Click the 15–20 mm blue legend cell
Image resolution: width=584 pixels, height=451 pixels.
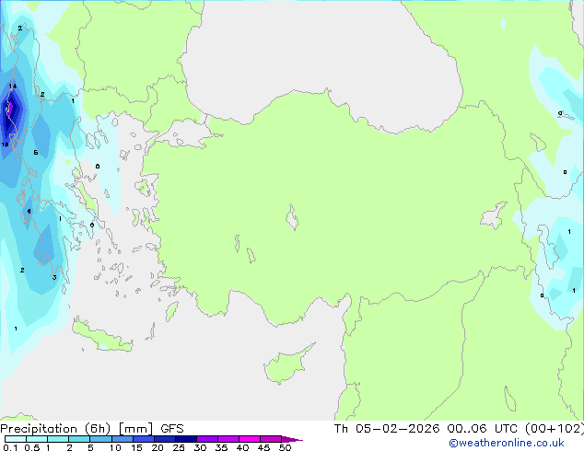pyautogui.click(x=144, y=439)
